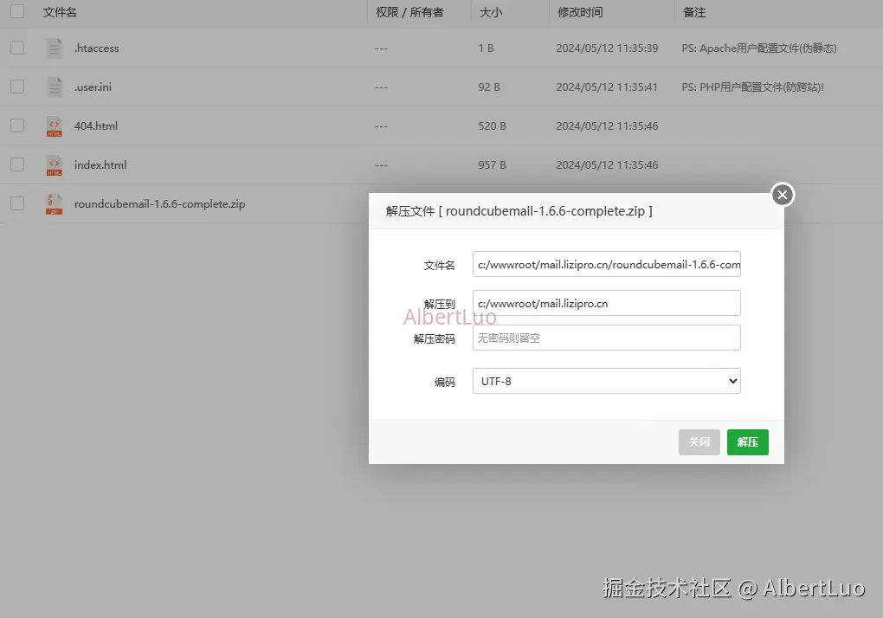
Task: Close the extract dialog with the X icon
Action: [783, 195]
